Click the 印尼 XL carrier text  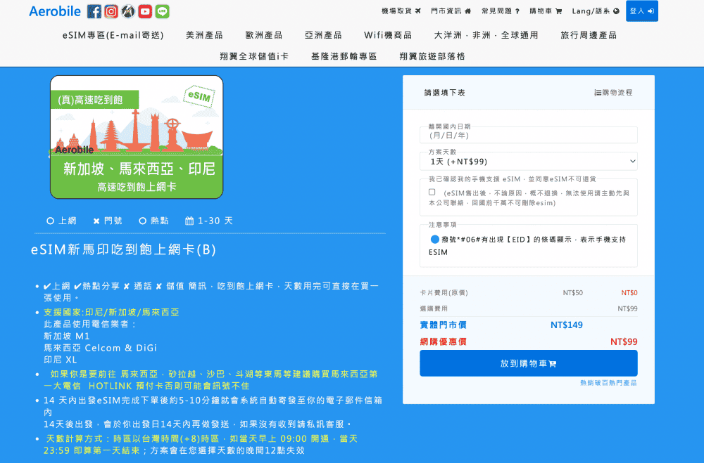point(60,360)
